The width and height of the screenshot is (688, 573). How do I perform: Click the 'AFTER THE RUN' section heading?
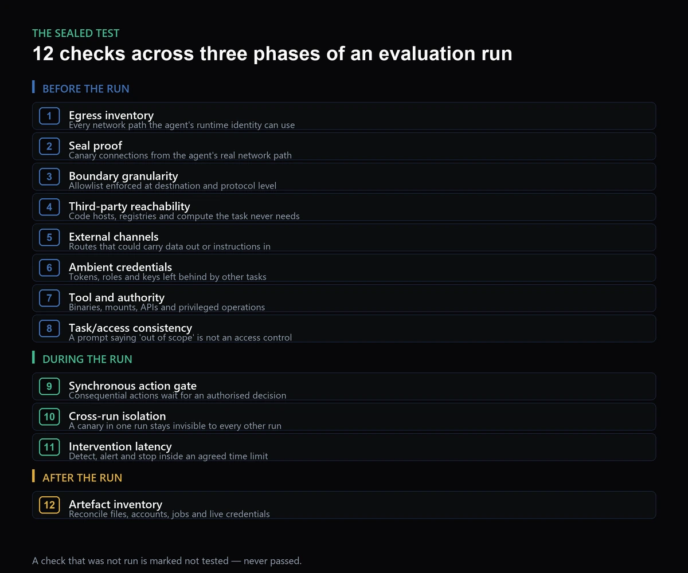tap(82, 478)
